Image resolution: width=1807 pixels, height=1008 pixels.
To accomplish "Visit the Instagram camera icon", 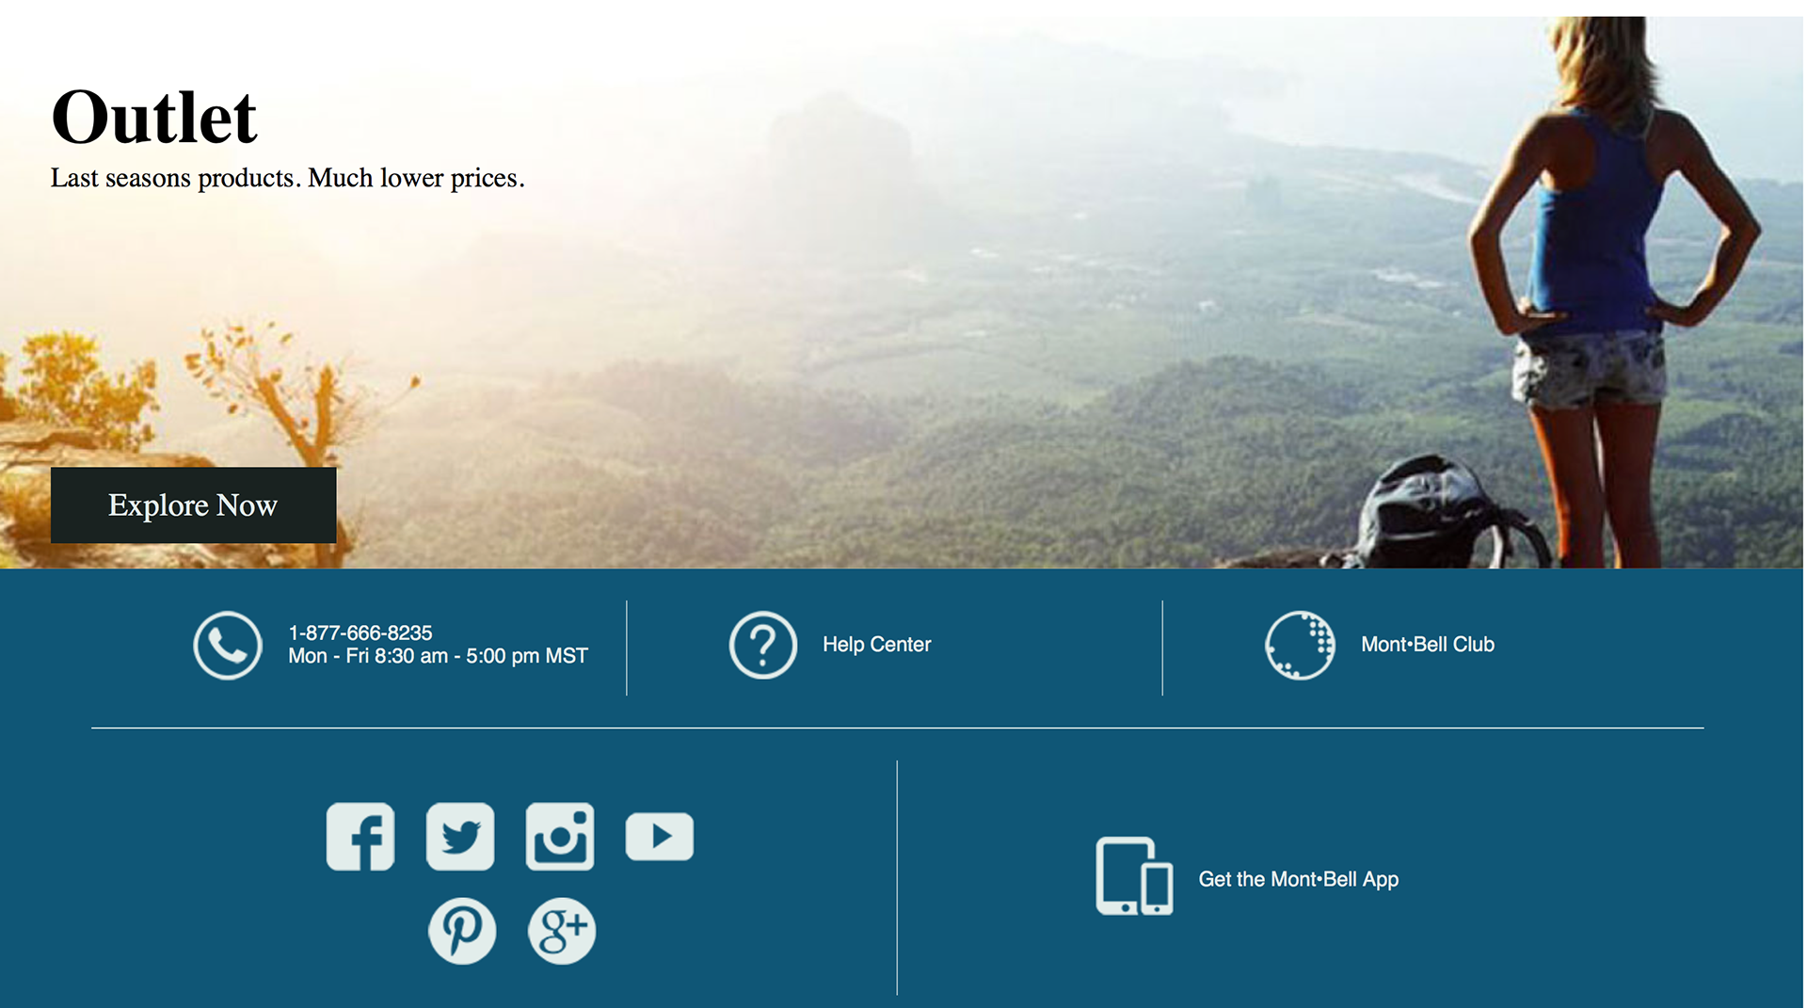I will pos(560,837).
